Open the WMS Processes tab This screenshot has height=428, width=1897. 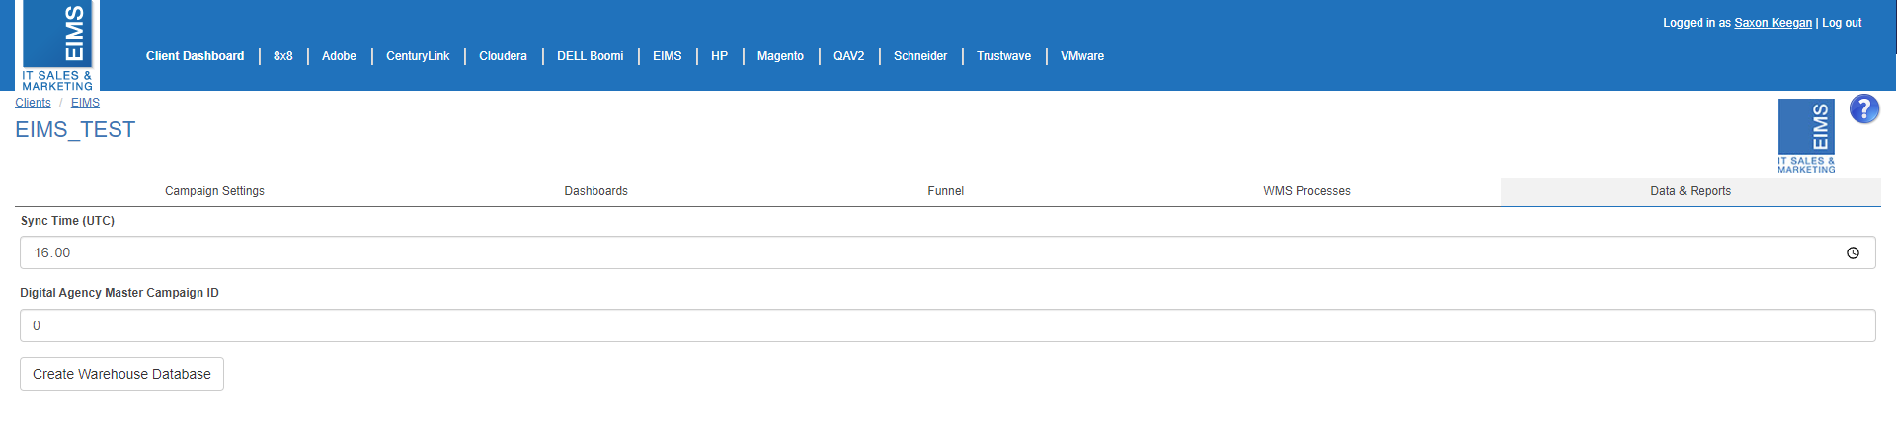(x=1306, y=191)
